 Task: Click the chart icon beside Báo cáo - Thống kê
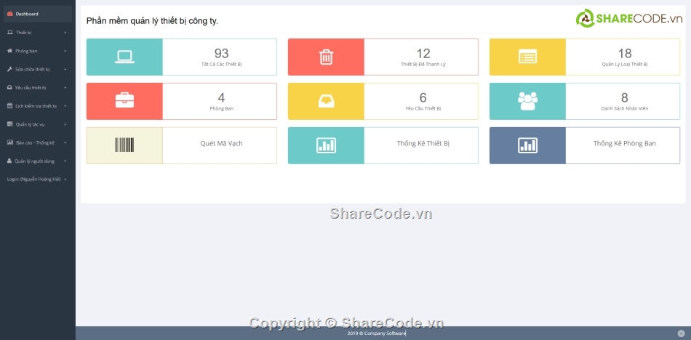(10, 142)
